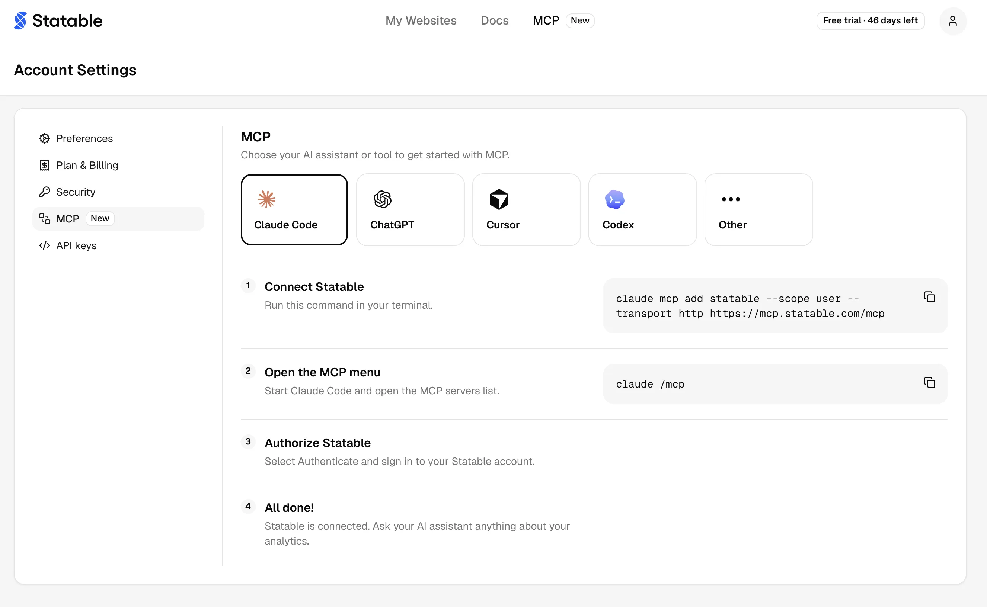
Task: Open API keys settings section
Action: 118,246
